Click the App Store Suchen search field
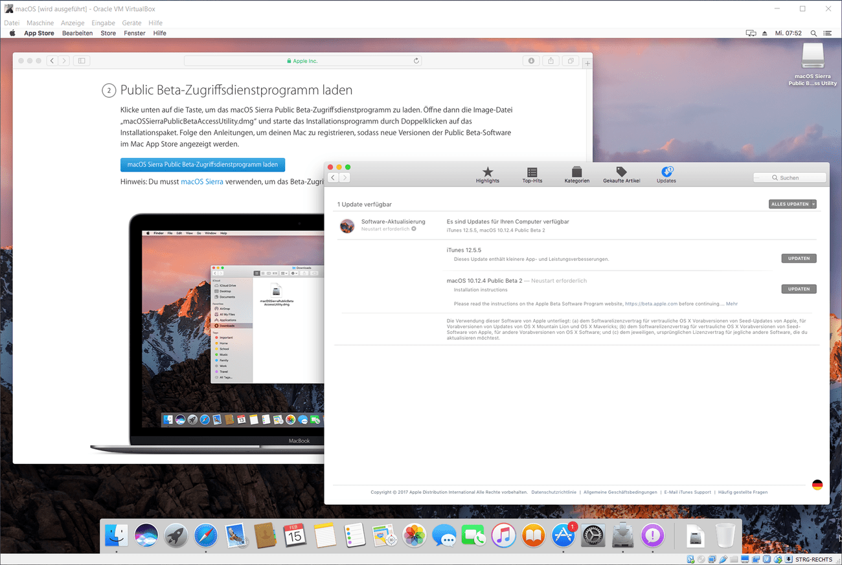The height and width of the screenshot is (565, 842). click(x=790, y=177)
